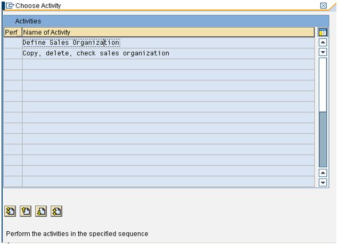Viewport: 338px width, 244px height.
Task: Select 'Copy, delete, check sales organization' activity
Action: point(96,53)
